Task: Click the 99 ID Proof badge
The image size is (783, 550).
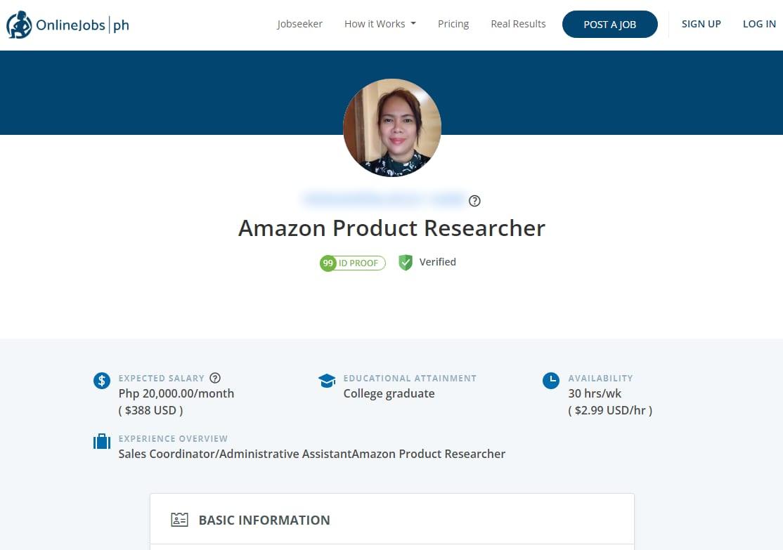Action: pos(352,263)
